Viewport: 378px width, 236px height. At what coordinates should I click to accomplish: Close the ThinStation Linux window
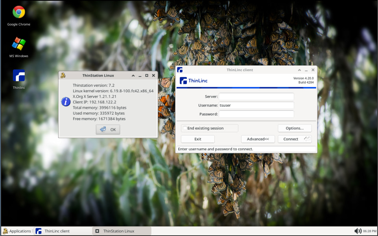(x=153, y=75)
